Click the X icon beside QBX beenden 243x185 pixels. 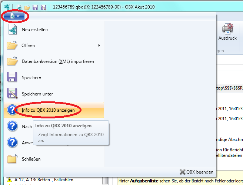tap(183, 172)
